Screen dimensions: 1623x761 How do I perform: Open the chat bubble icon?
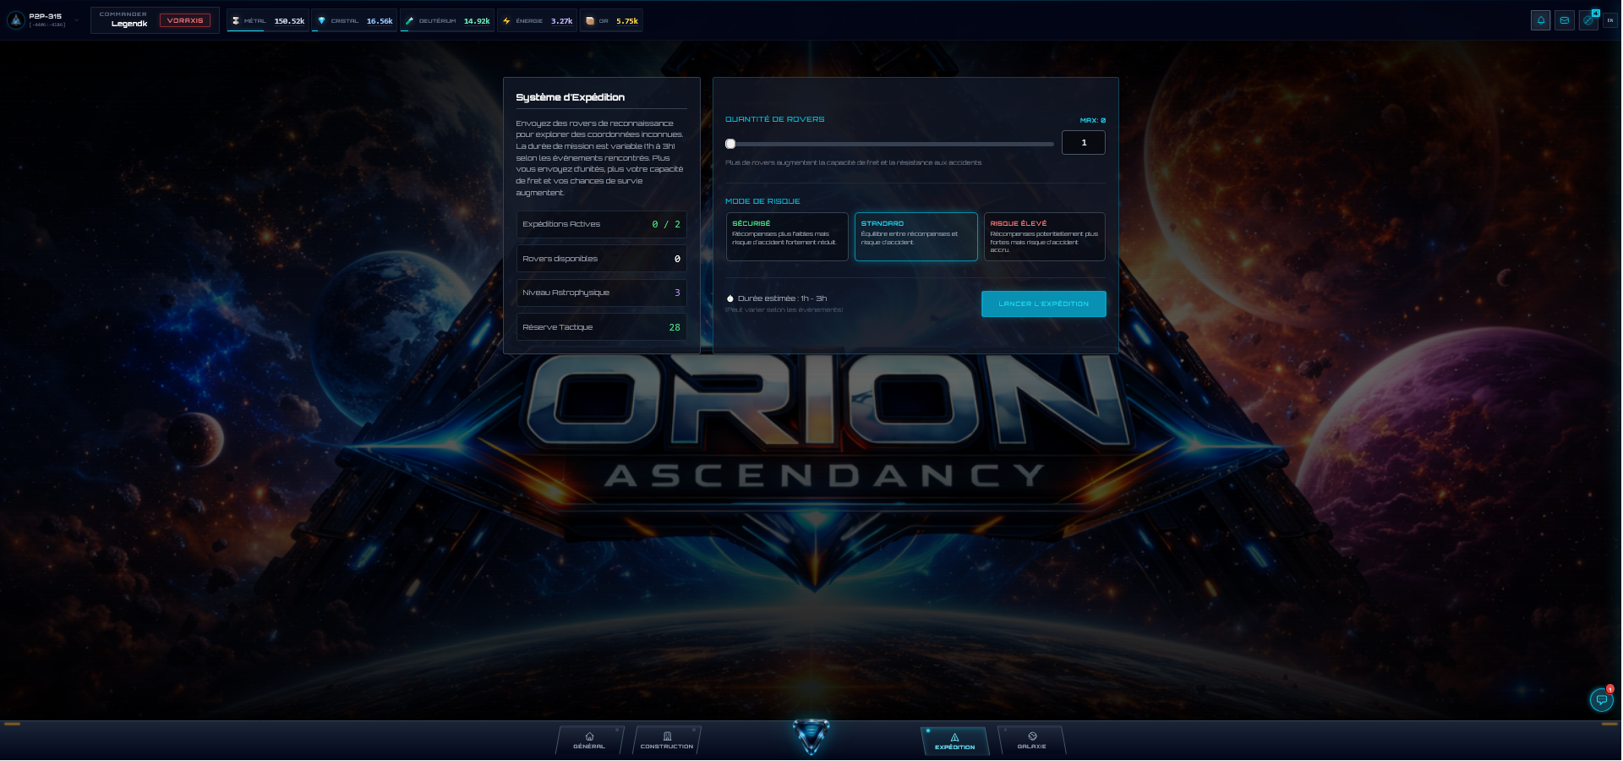[x=1601, y=699]
